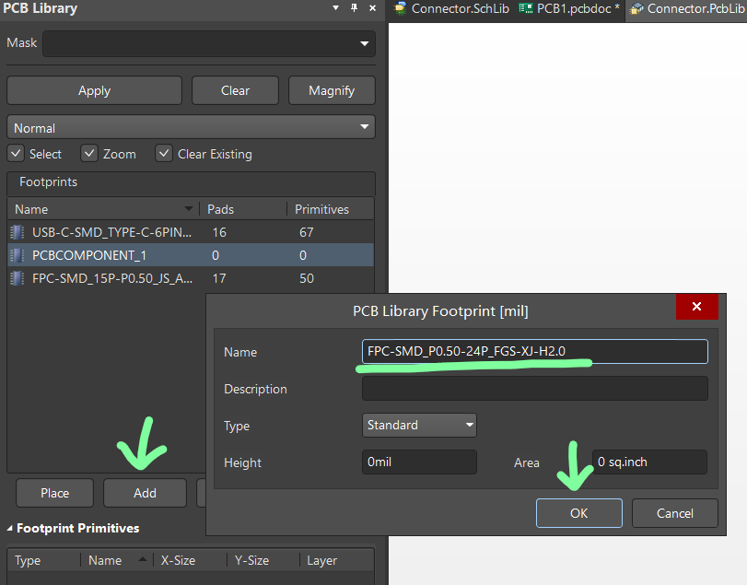Disable the Clear Existing checkbox
This screenshot has height=585, width=747.
164,154
